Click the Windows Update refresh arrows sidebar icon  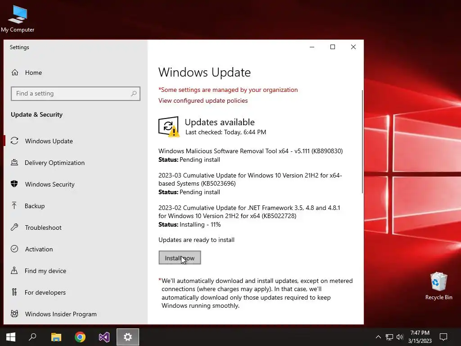14,141
